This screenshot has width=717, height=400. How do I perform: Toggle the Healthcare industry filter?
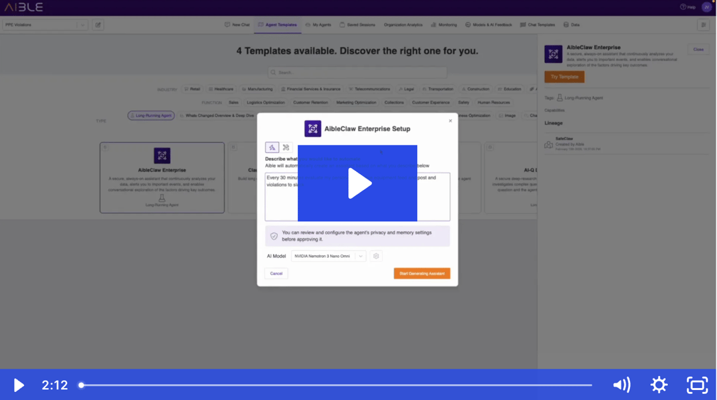[221, 89]
